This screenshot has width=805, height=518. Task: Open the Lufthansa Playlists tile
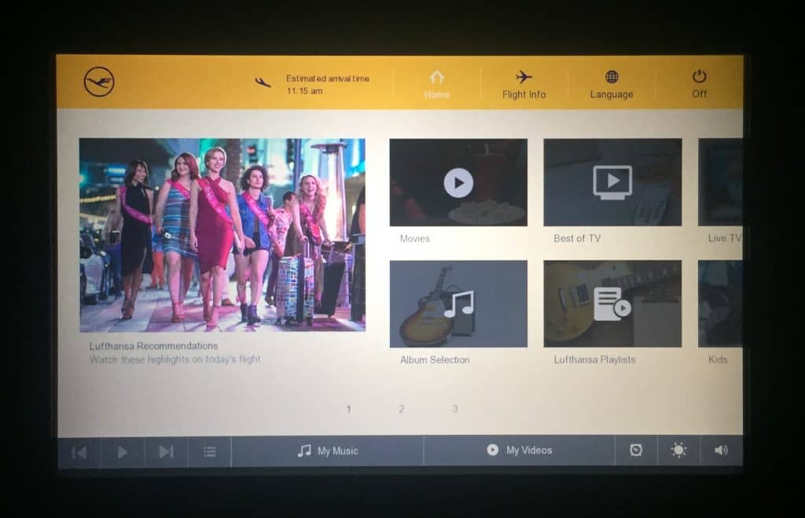point(612,303)
